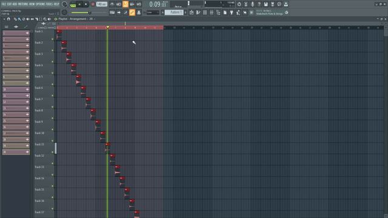Toggle Pattern/Song mode switch
Screen dimensions: 388x218
coord(73,5)
